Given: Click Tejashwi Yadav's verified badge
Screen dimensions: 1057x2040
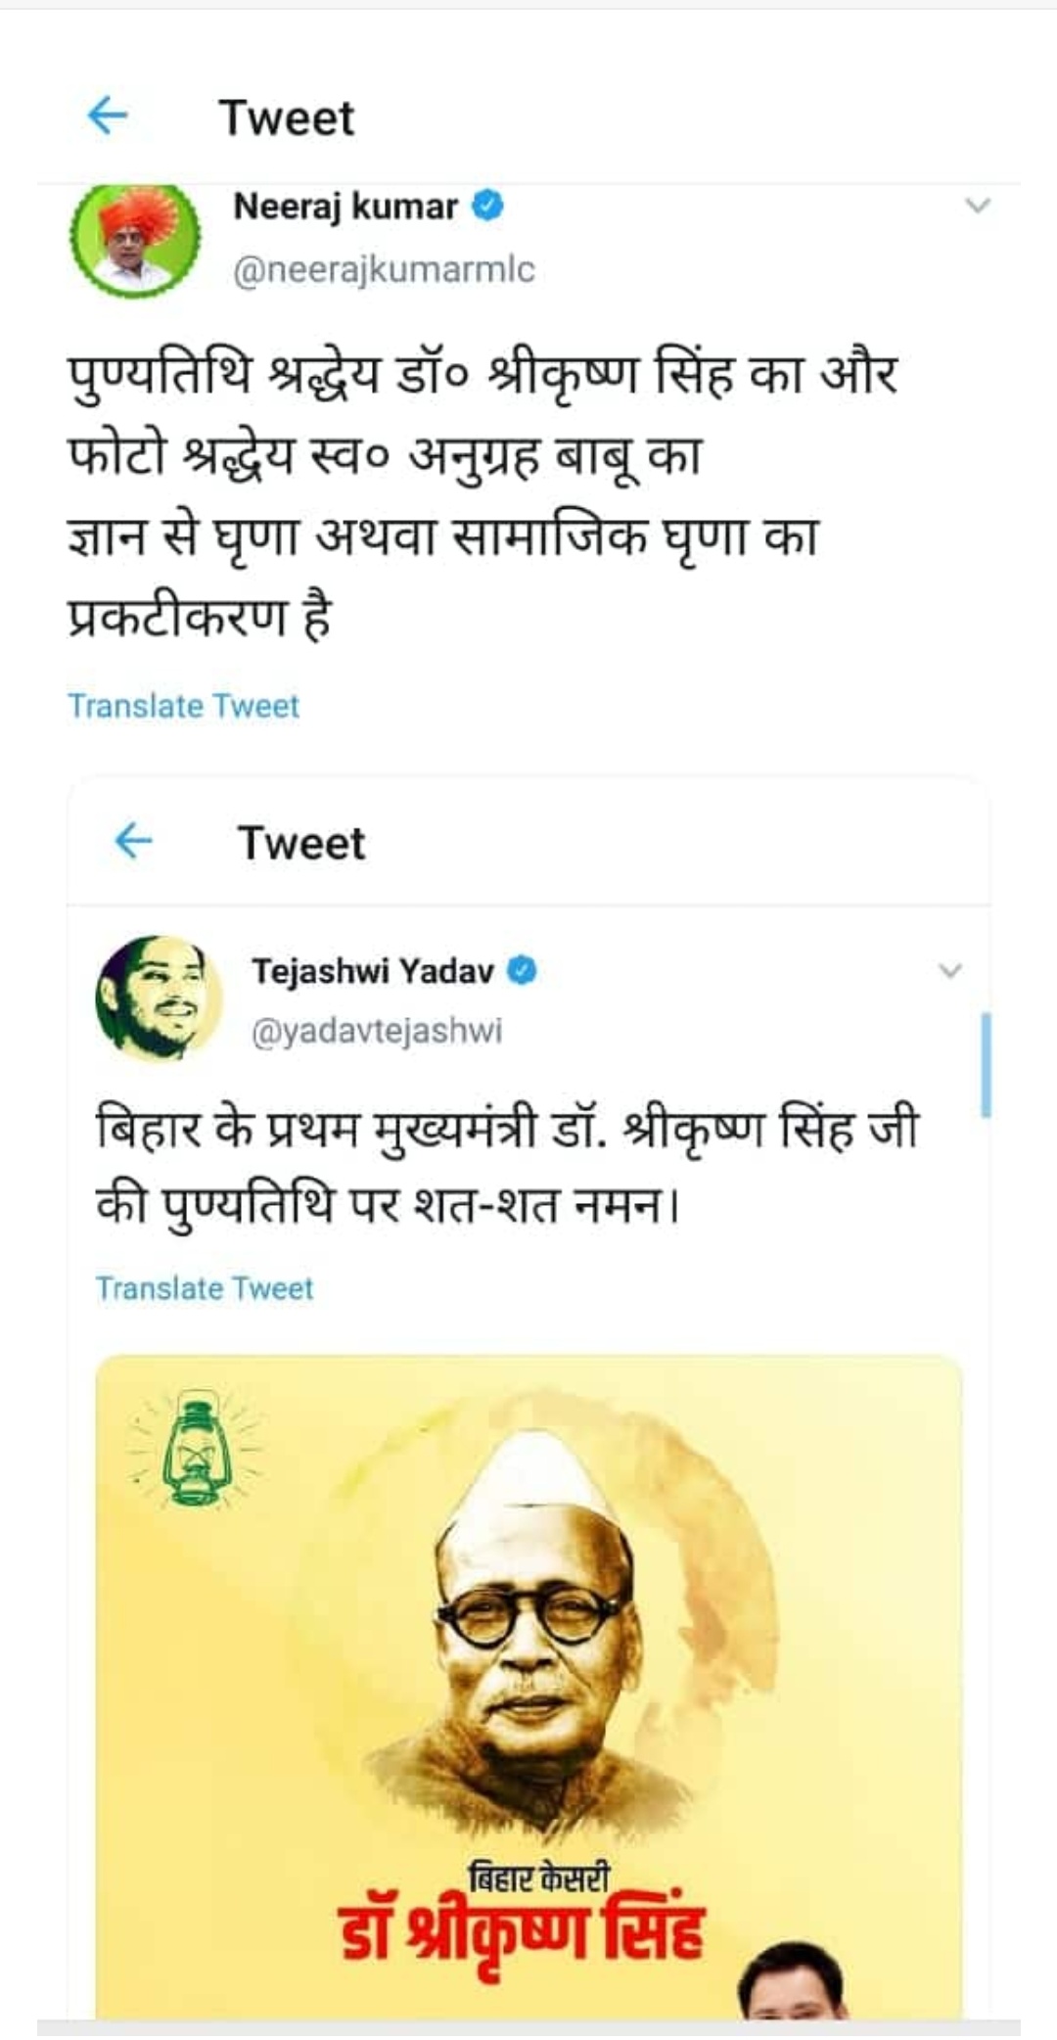Looking at the screenshot, I should click(x=523, y=971).
